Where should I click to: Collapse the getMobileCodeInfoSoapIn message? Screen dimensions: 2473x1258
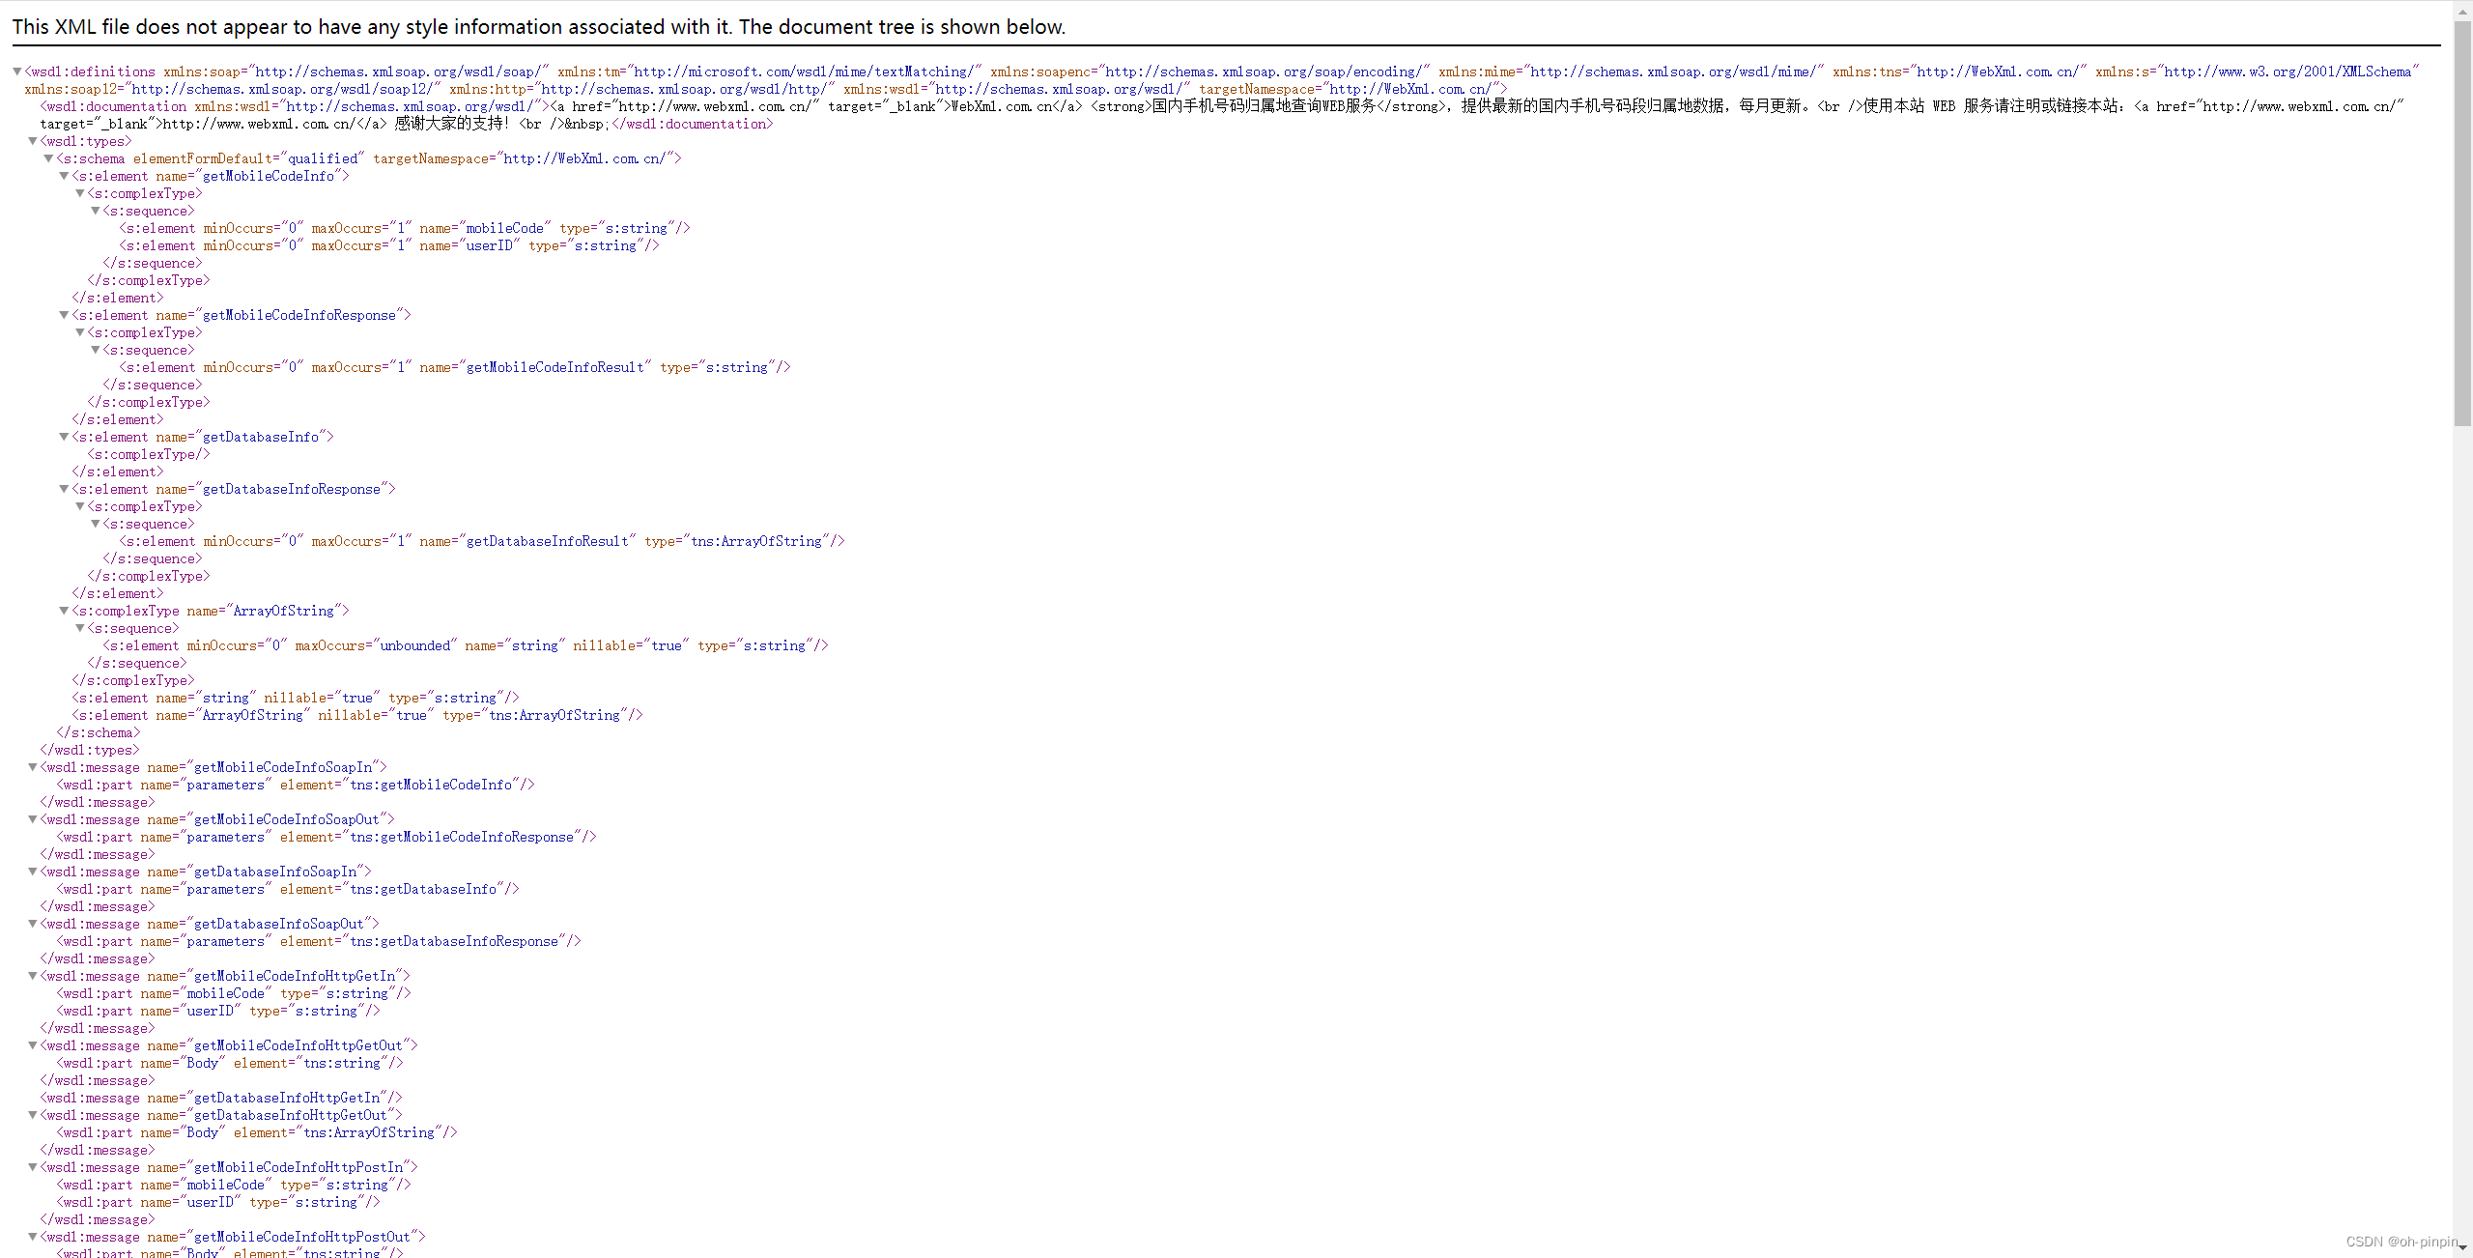point(32,767)
